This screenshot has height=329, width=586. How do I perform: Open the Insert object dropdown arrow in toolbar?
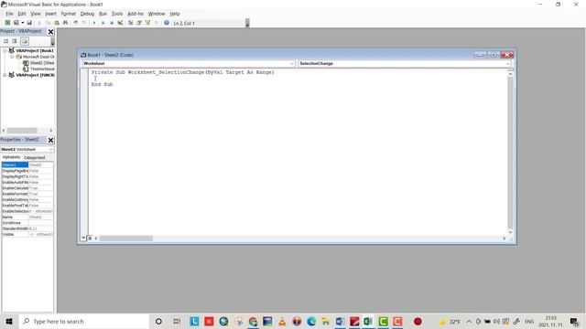[x=22, y=23]
